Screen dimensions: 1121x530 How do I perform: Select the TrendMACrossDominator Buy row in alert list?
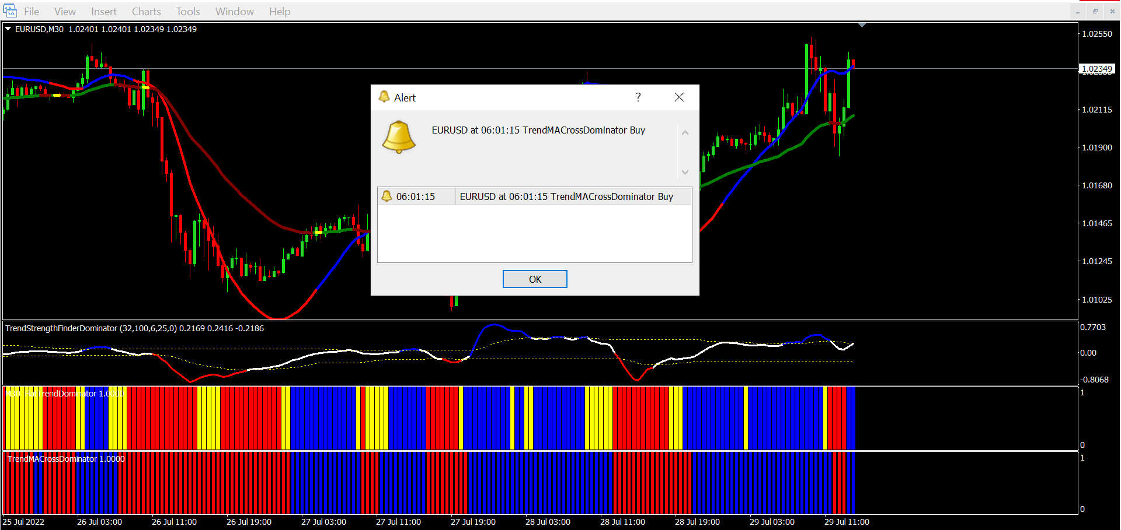click(x=566, y=196)
